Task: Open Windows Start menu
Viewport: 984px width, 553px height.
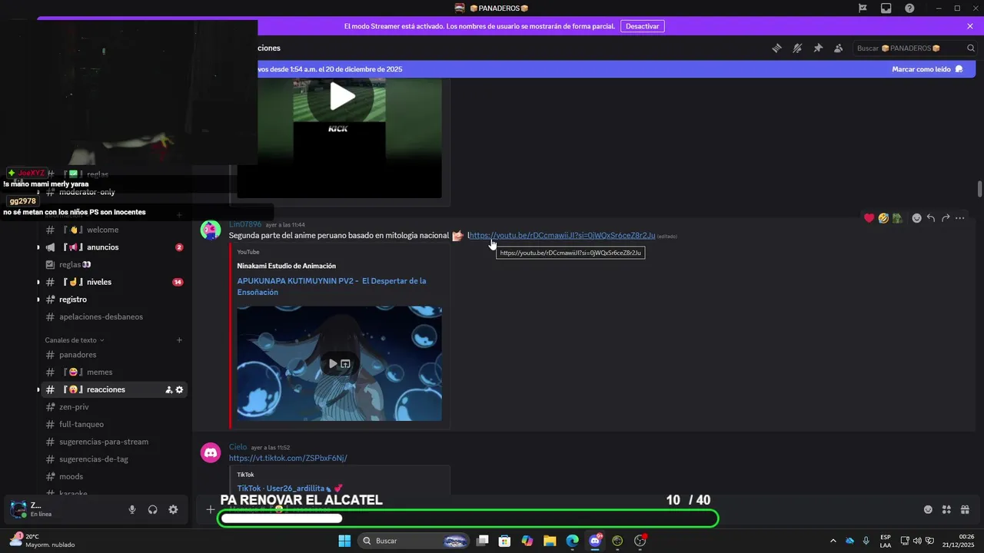Action: point(344,541)
